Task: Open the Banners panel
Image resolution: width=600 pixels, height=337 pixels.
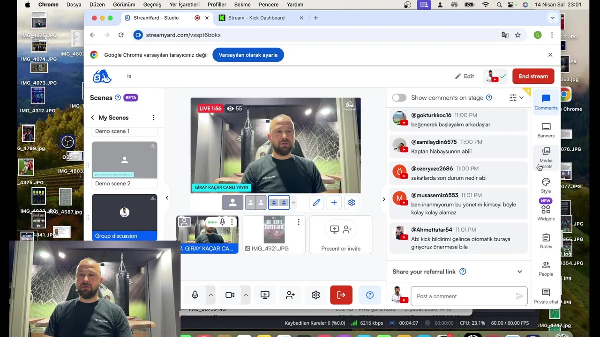Action: pyautogui.click(x=546, y=130)
